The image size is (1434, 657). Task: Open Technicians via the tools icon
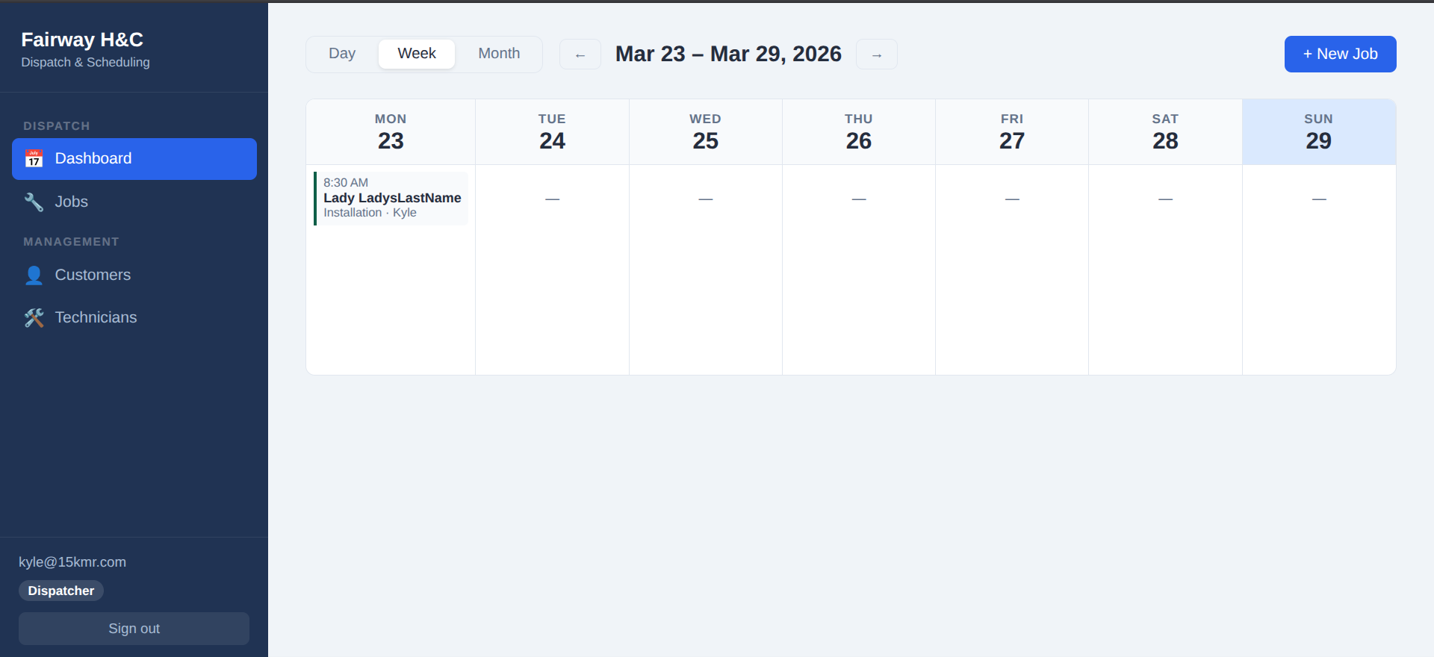34,317
